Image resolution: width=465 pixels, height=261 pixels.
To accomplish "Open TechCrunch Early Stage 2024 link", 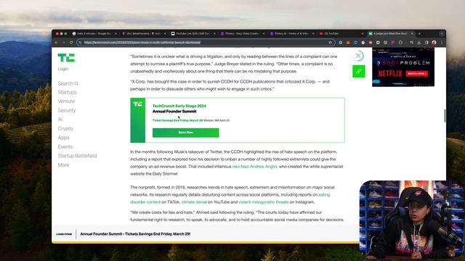I will pyautogui.click(x=179, y=106).
